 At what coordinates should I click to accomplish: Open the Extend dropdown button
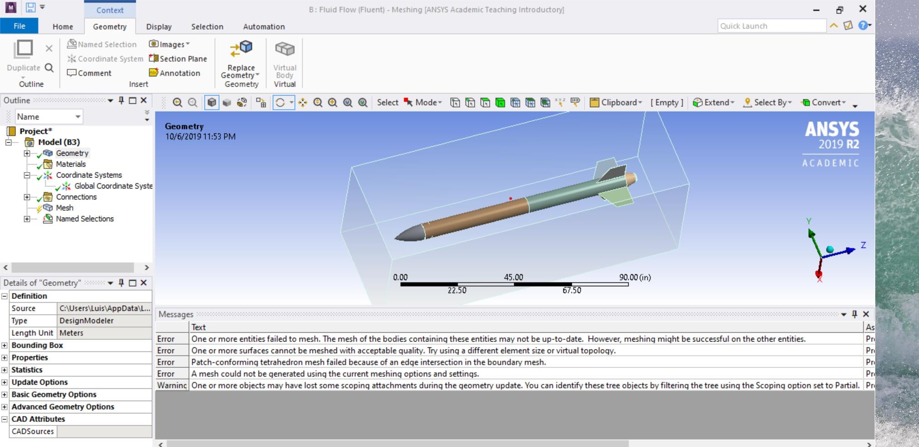714,103
